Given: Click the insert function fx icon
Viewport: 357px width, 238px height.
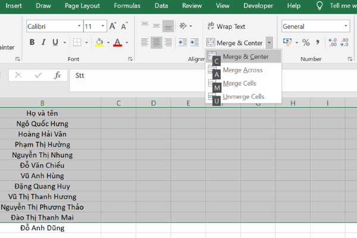Looking at the screenshot, I should coord(57,76).
